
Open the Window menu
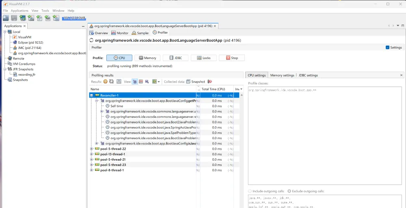coord(58,11)
